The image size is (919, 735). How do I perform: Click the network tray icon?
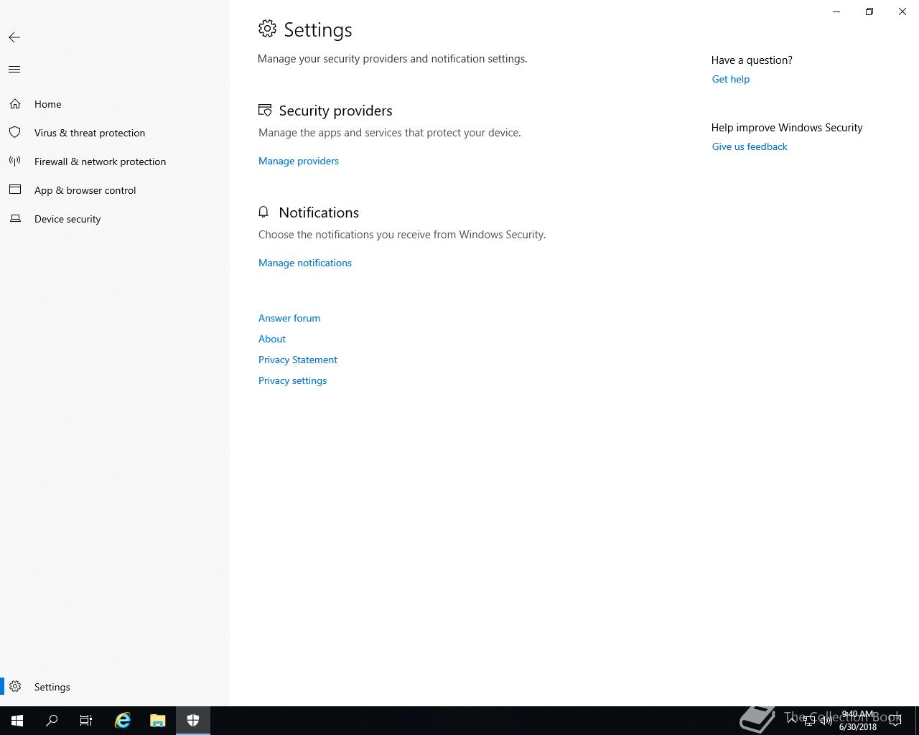tap(808, 721)
